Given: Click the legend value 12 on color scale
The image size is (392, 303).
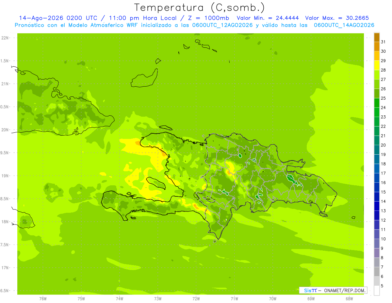Looking at the screenshot, I should click(383, 220).
